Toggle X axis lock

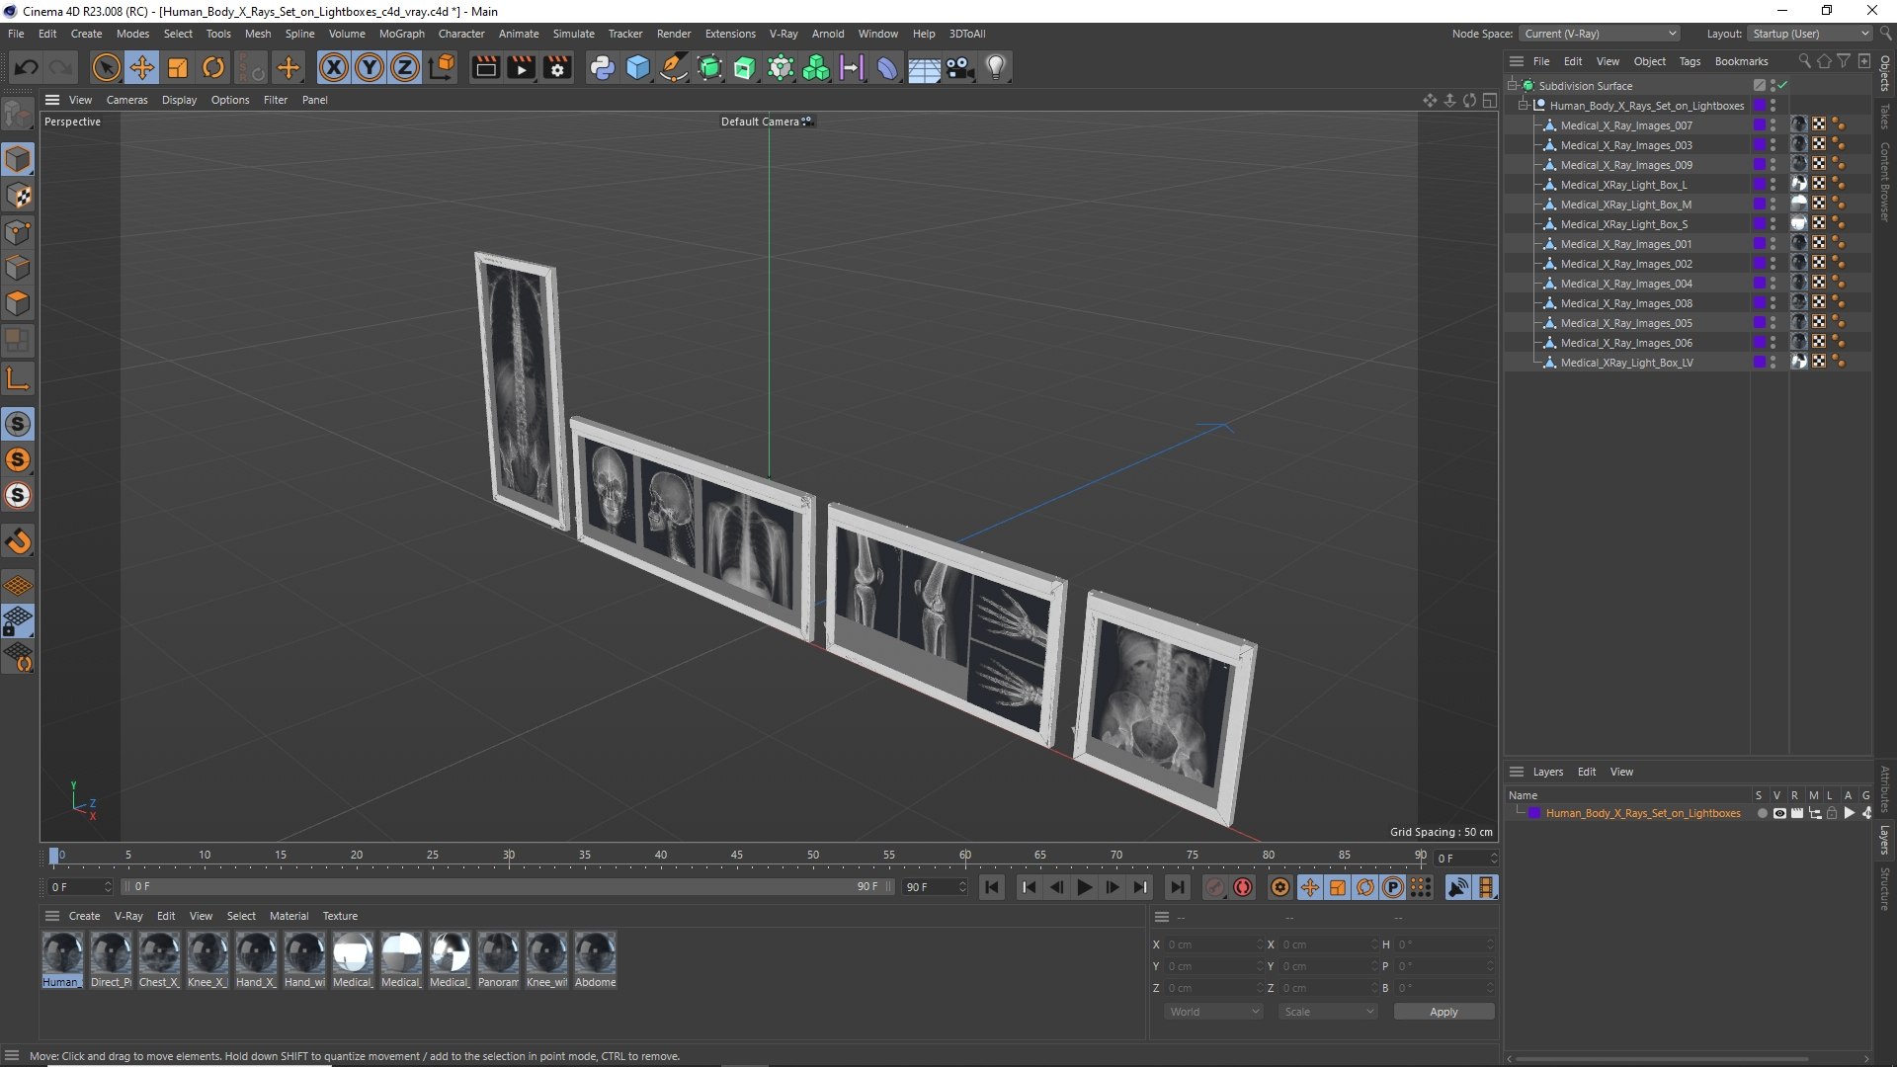[x=334, y=67]
